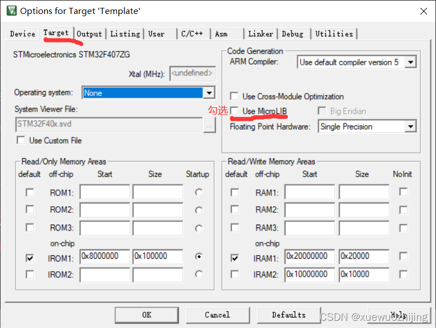The image size is (436, 328).
Task: Toggle IRAM2 NoInit checkbox
Action: [403, 274]
